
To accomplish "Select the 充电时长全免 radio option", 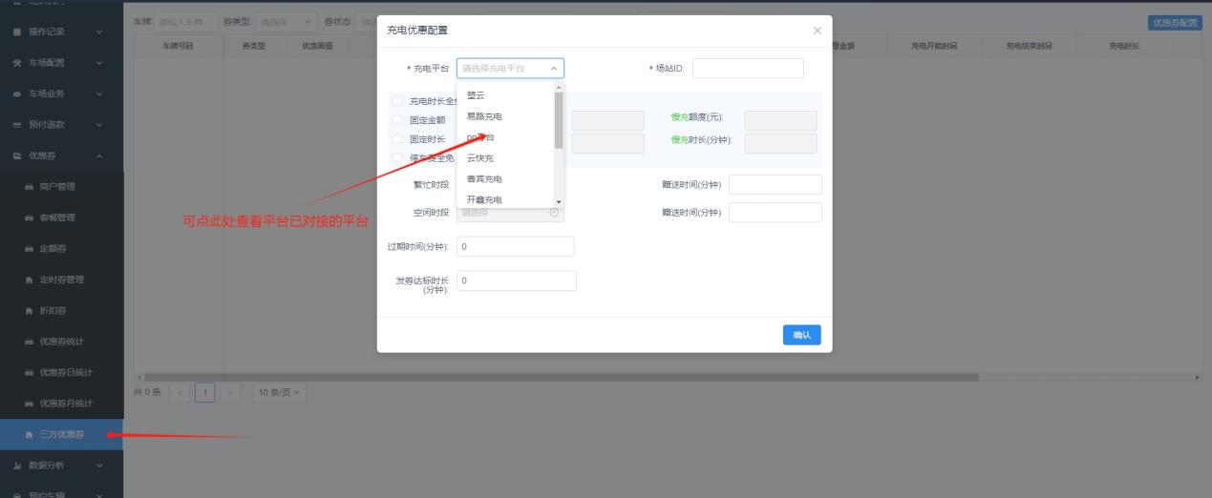I will click(x=397, y=101).
